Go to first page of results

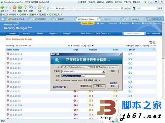(x=69, y=46)
